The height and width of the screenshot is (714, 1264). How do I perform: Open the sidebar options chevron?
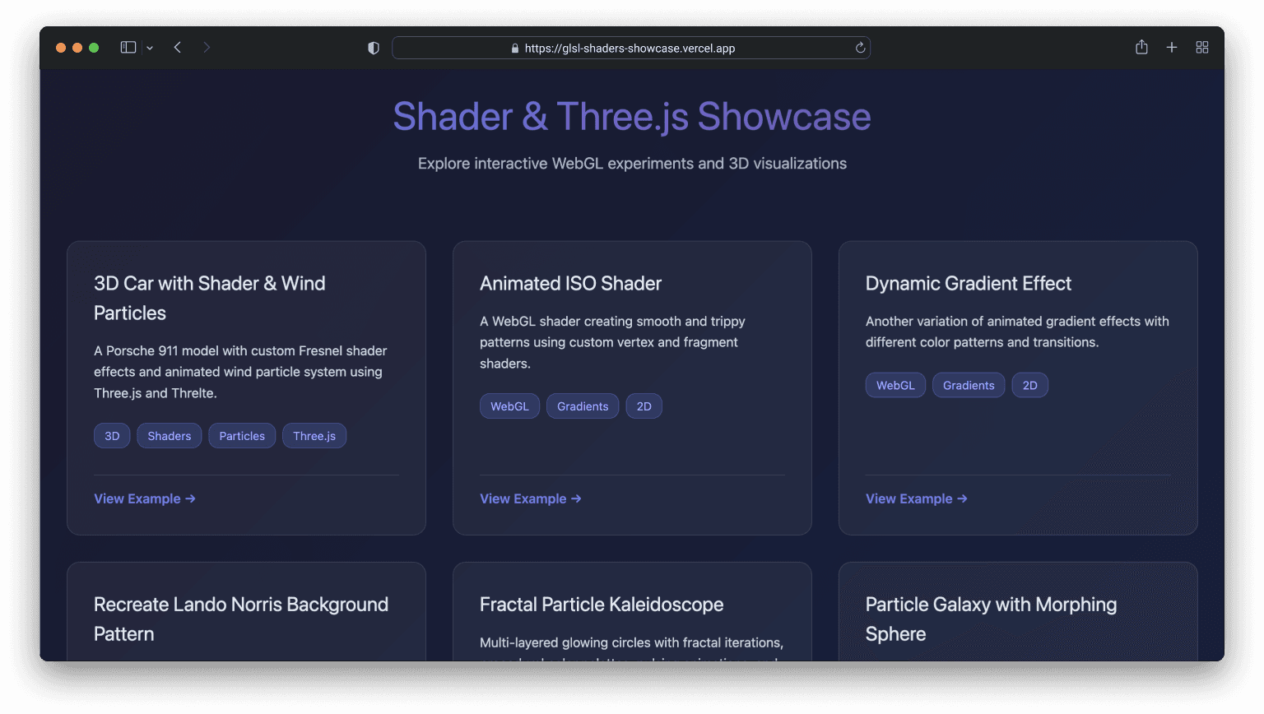pyautogui.click(x=150, y=47)
